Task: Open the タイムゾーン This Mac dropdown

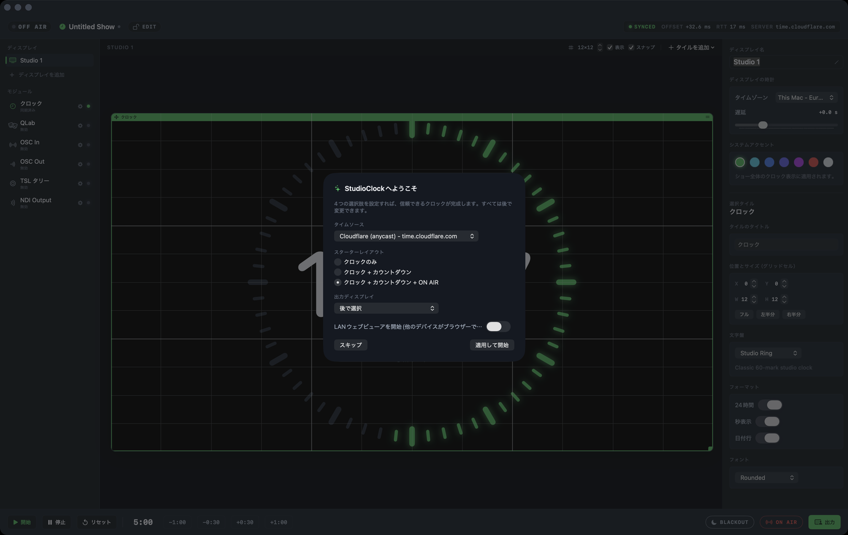Action: [806, 98]
